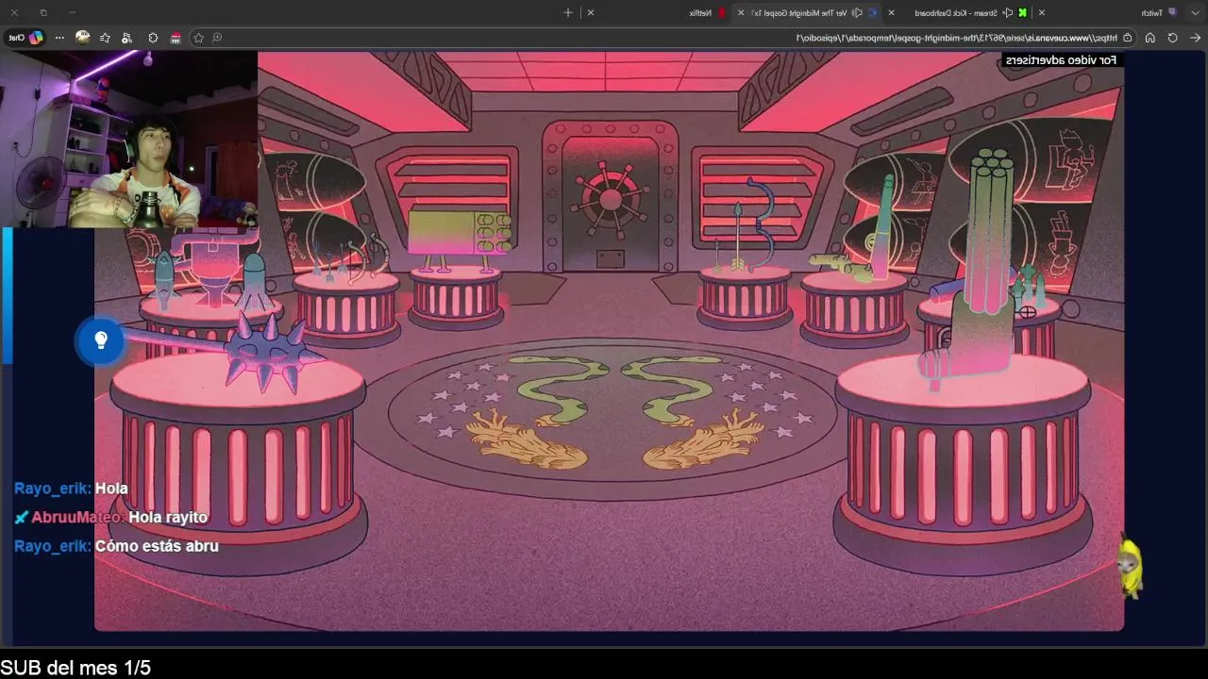Screen dimensions: 1208x679
Task: Click the 'SUB del mes 1/5' text
Action: 75,668
